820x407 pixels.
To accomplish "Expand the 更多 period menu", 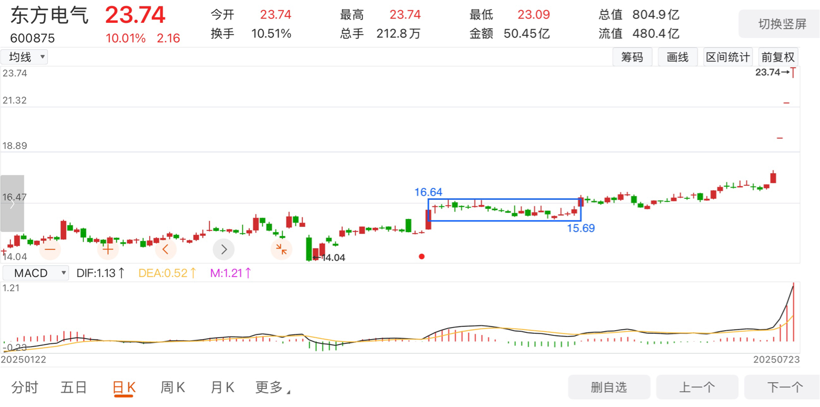I will coord(273,388).
